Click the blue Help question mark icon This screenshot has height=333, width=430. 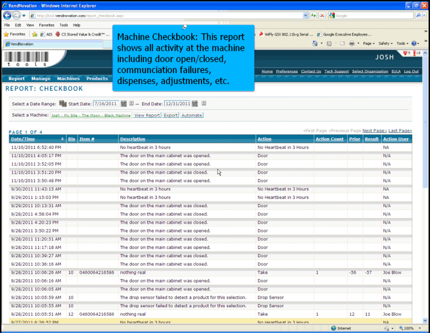tap(414, 44)
